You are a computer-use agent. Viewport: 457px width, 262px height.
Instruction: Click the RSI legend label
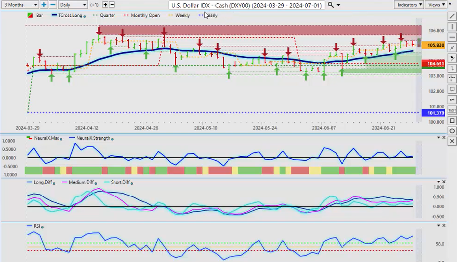37,226
